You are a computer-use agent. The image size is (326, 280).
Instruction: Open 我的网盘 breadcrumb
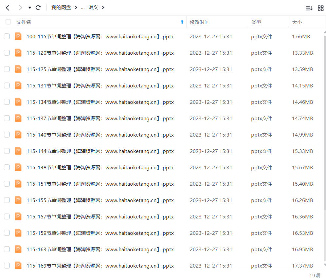61,8
